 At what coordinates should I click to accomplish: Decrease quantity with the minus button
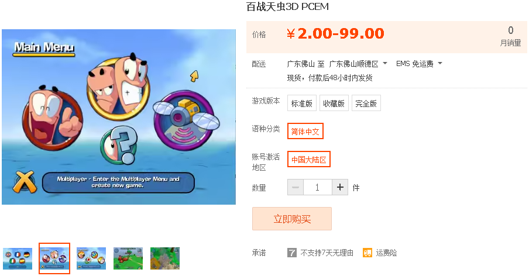tap(295, 187)
